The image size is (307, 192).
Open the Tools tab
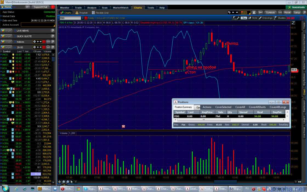150,8
